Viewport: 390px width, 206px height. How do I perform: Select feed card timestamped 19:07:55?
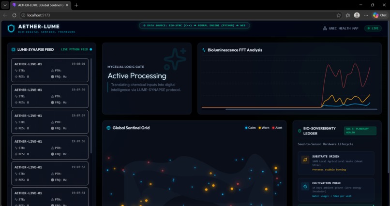click(50, 147)
